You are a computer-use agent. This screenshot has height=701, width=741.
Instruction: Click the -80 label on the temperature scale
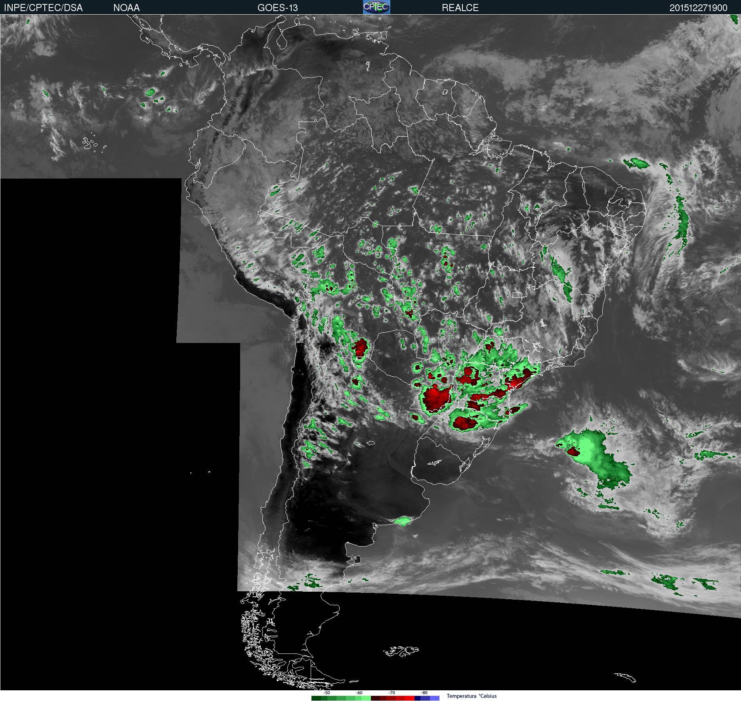424,693
